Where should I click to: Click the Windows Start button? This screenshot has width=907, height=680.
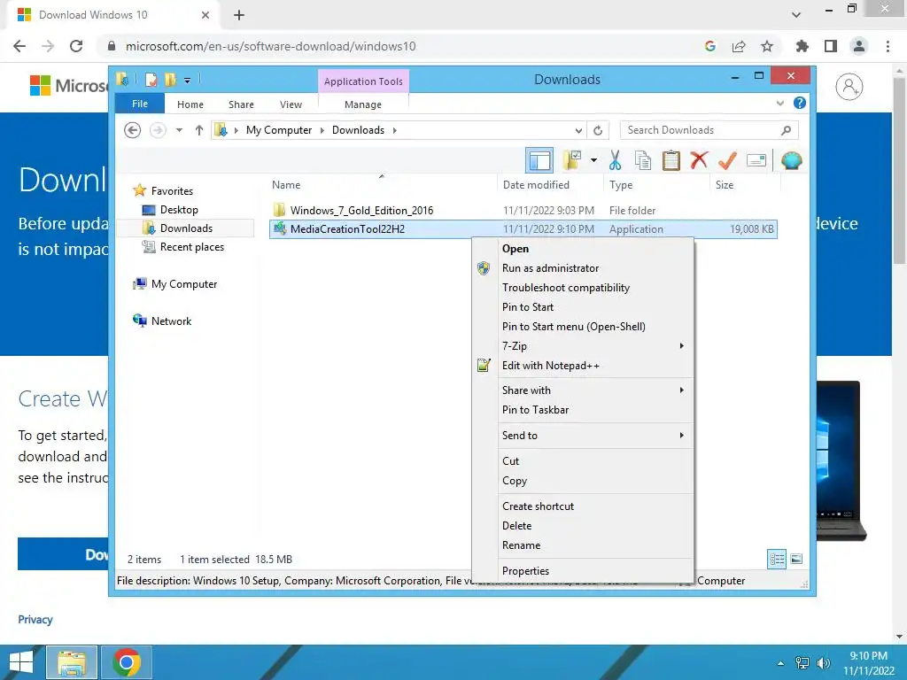point(21,662)
